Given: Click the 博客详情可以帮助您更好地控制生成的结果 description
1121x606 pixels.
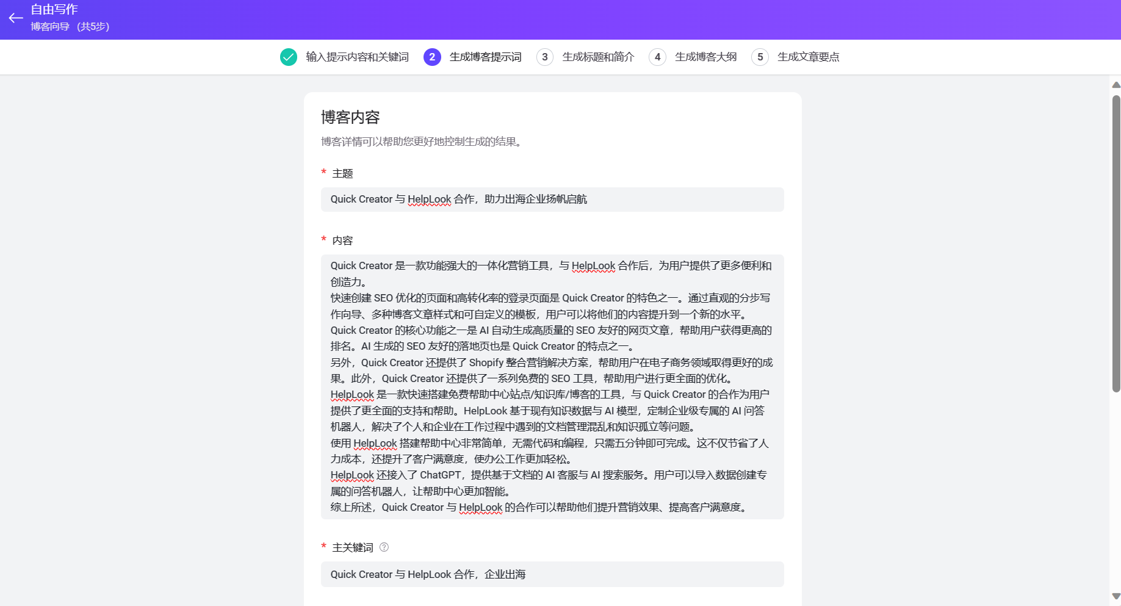Looking at the screenshot, I should pos(422,142).
